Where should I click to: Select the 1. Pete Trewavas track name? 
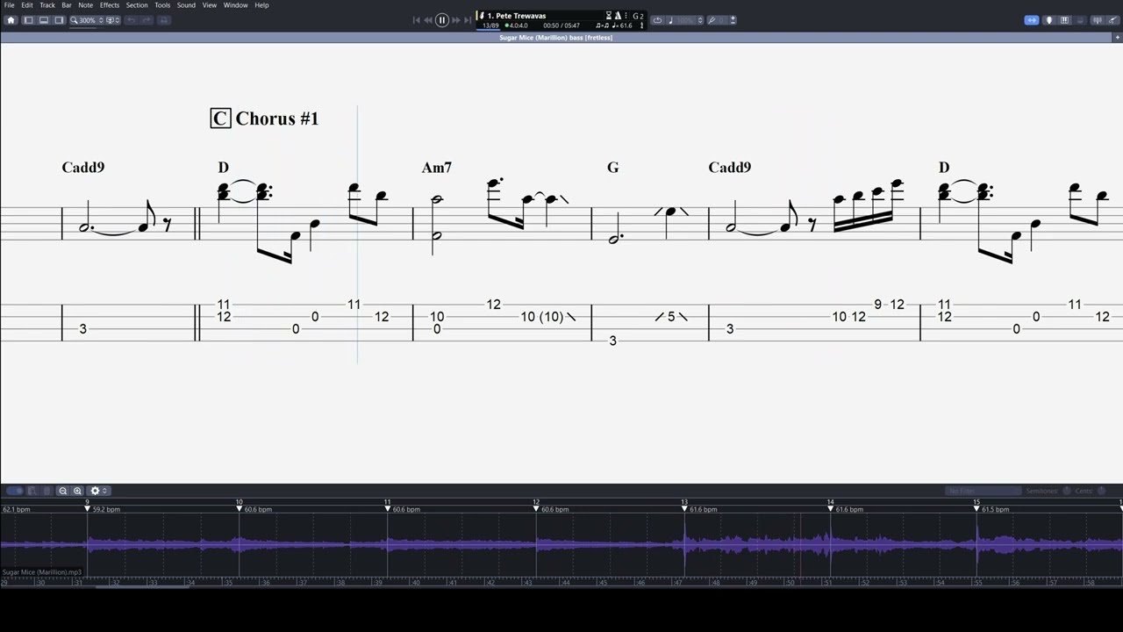pos(516,16)
